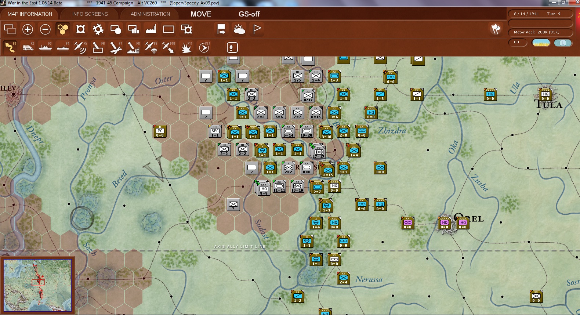Select the 1=2 unit counter
Image resolution: width=580 pixels, height=315 pixels.
pos(298,297)
